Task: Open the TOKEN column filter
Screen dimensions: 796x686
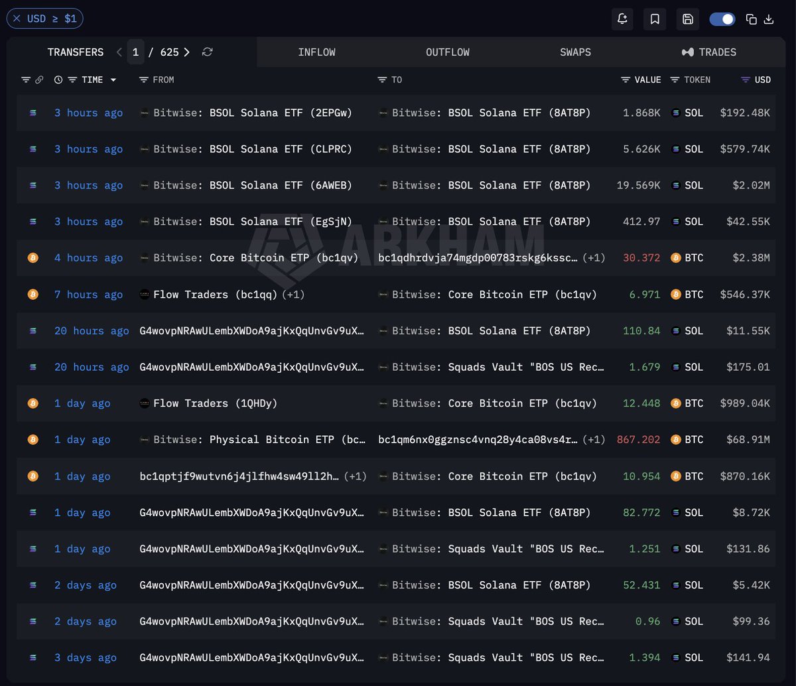Action: point(675,80)
